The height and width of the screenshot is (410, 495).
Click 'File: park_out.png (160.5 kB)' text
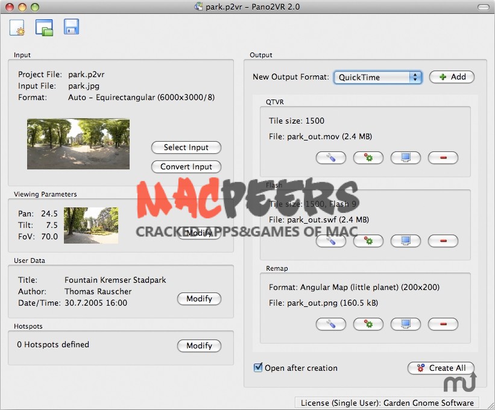pos(323,303)
